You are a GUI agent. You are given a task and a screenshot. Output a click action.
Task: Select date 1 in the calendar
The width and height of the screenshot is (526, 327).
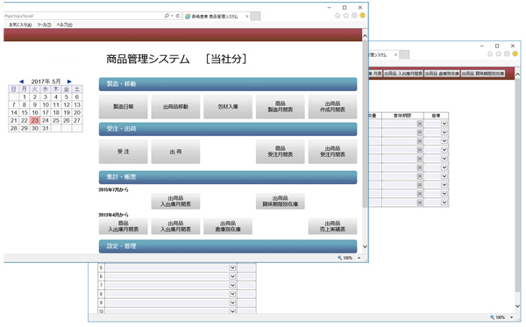pyautogui.click(x=25, y=97)
